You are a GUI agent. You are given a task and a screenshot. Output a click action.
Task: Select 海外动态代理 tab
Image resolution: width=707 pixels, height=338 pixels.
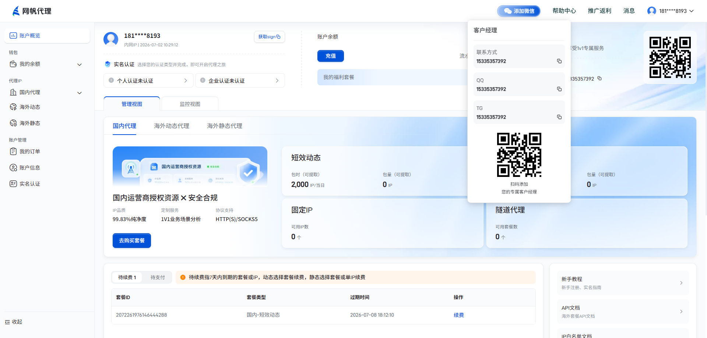point(172,126)
